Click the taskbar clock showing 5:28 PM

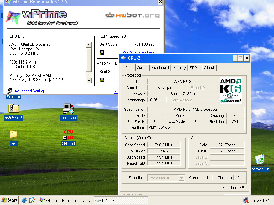(261, 201)
